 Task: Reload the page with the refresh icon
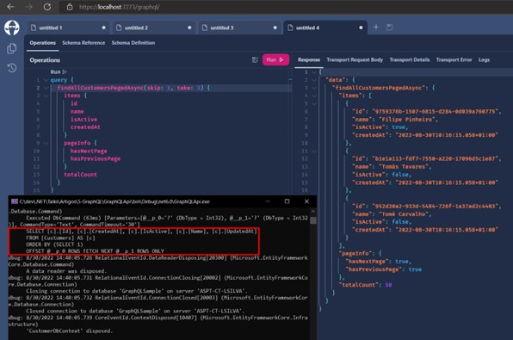pos(47,7)
